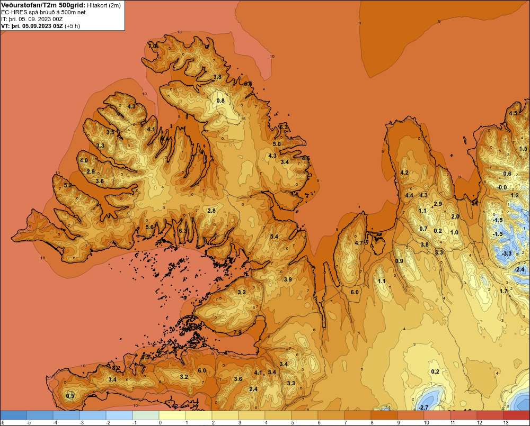The width and height of the screenshot is (530, 426).
Task: Click the '6.6' temperature value
Action: (x=248, y=84)
